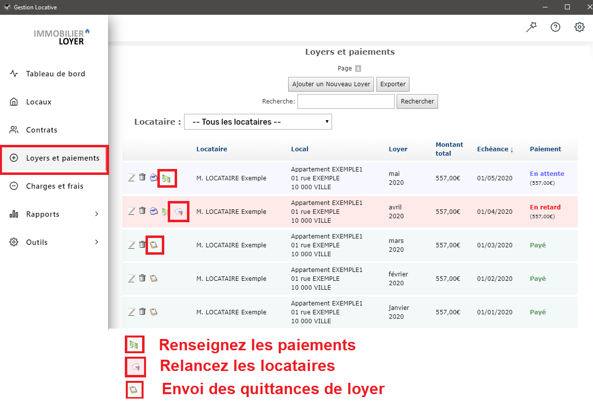This screenshot has width=593, height=404.
Task: Open the envelope icon on the avril 2020 row
Action: 154,211
